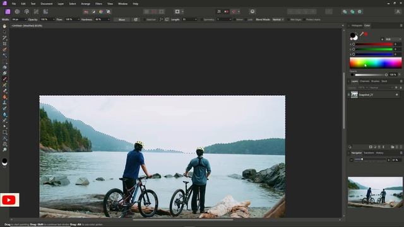The height and width of the screenshot is (227, 404).
Task: Open the File menu
Action: click(x=14, y=4)
